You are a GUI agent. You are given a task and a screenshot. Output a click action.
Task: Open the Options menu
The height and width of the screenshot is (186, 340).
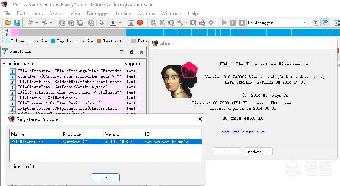[146, 13]
